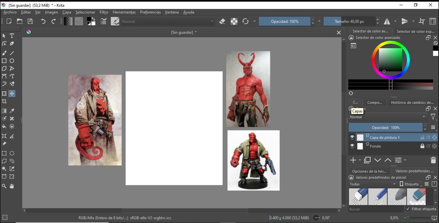Click the Transform tool icon

pos(4,94)
